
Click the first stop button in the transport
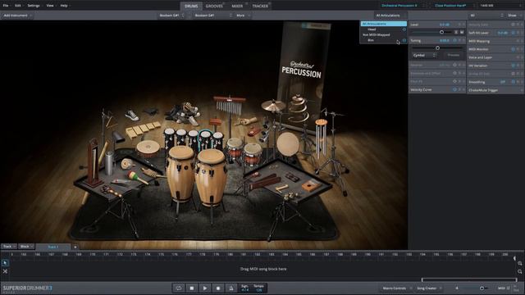coord(192,288)
